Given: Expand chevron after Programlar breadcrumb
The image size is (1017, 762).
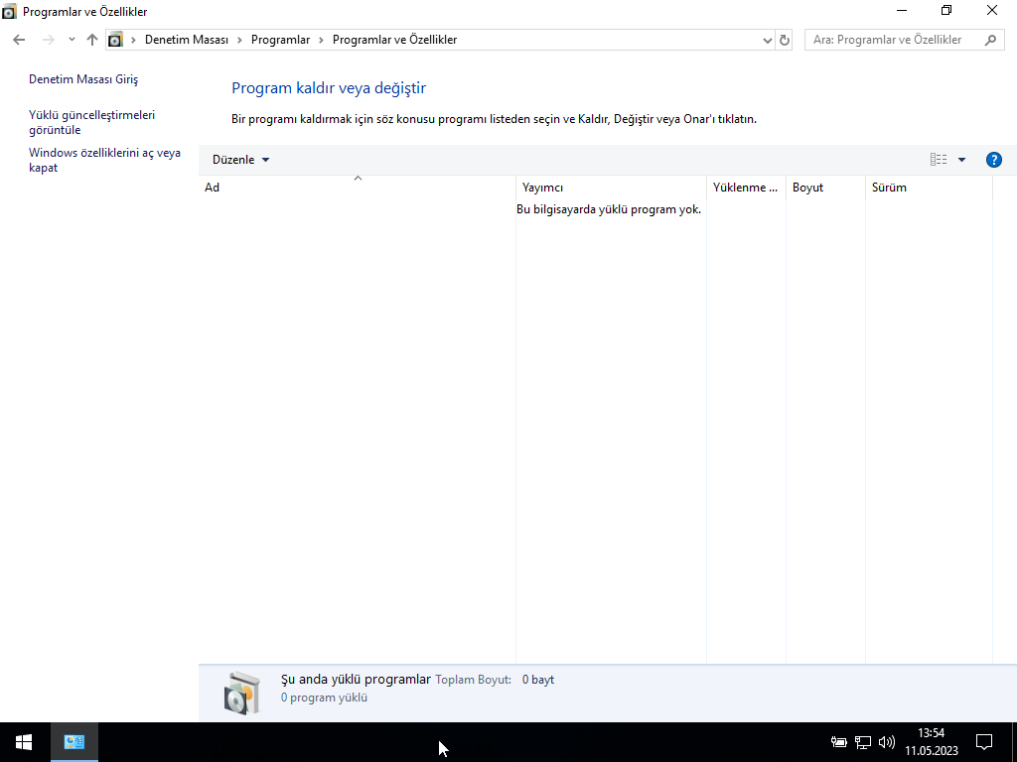Looking at the screenshot, I should (321, 40).
